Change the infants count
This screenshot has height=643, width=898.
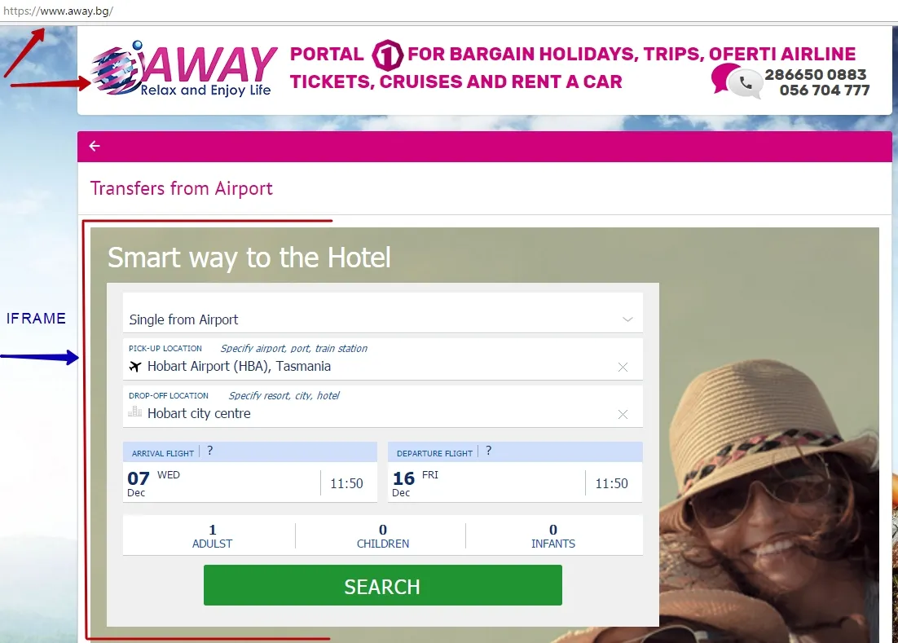click(x=553, y=536)
